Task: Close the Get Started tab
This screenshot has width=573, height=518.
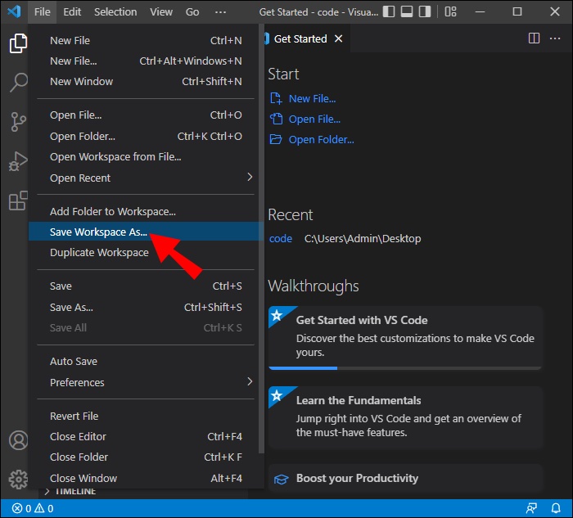Action: click(x=339, y=38)
